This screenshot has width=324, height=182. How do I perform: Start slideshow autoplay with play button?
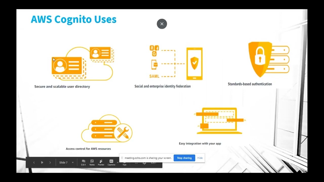click(42, 163)
